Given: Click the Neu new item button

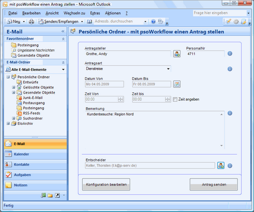Looking at the screenshot, I should point(14,22).
